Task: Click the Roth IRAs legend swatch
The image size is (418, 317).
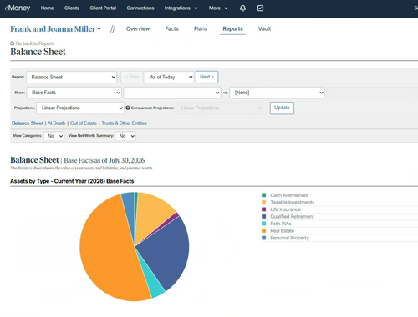Action: pyautogui.click(x=263, y=224)
